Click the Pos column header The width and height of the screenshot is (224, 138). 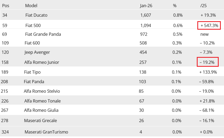pos(6,6)
